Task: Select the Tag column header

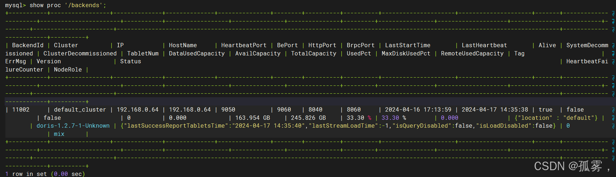Action: [519, 54]
